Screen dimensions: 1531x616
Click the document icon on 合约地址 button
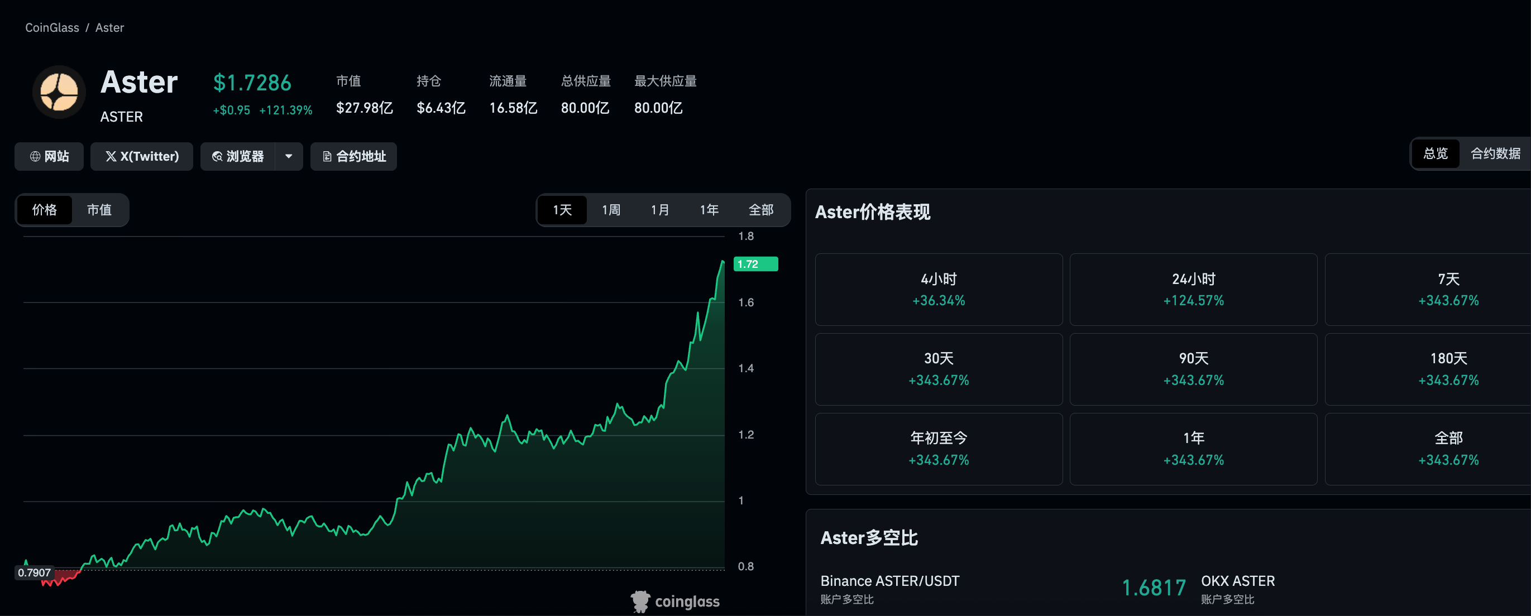point(327,156)
